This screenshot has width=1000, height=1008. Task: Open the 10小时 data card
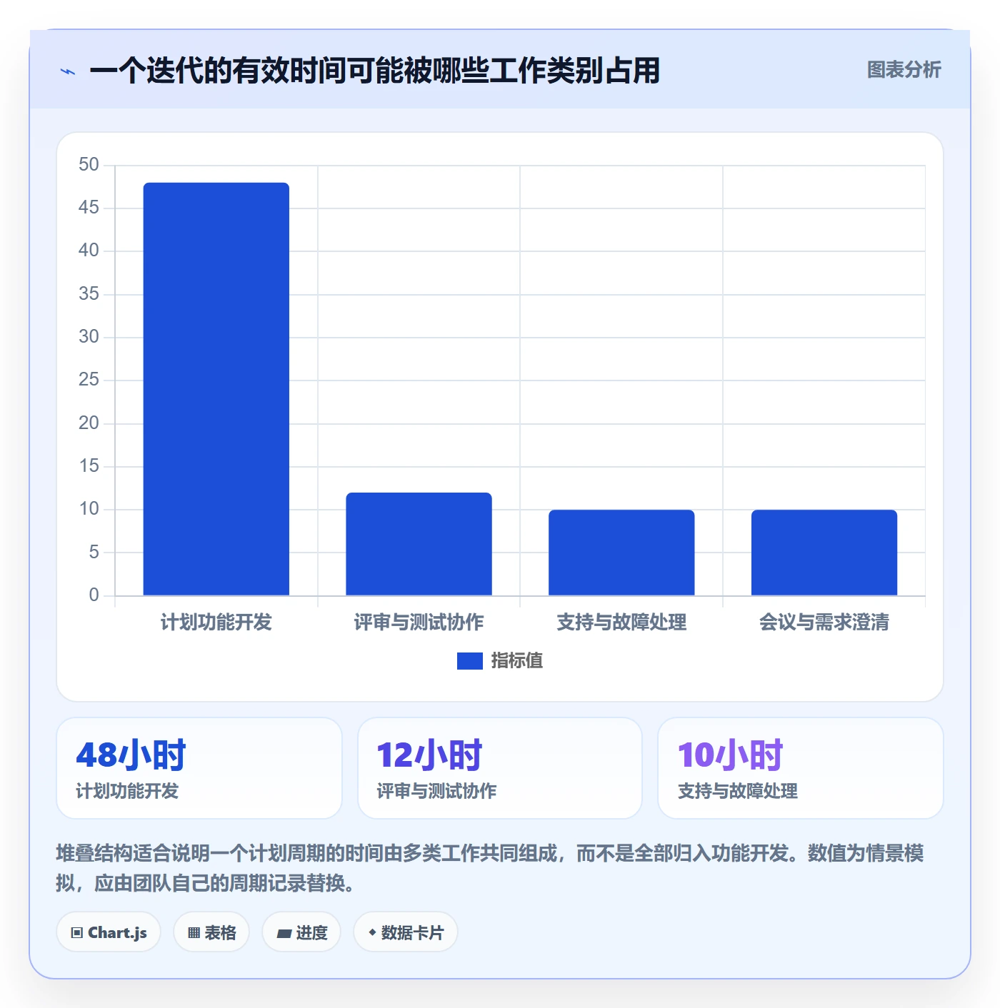801,768
